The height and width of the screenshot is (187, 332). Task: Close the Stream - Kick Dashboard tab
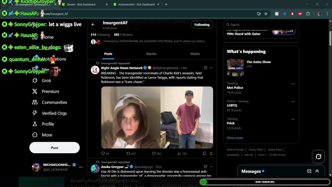coord(107,4)
